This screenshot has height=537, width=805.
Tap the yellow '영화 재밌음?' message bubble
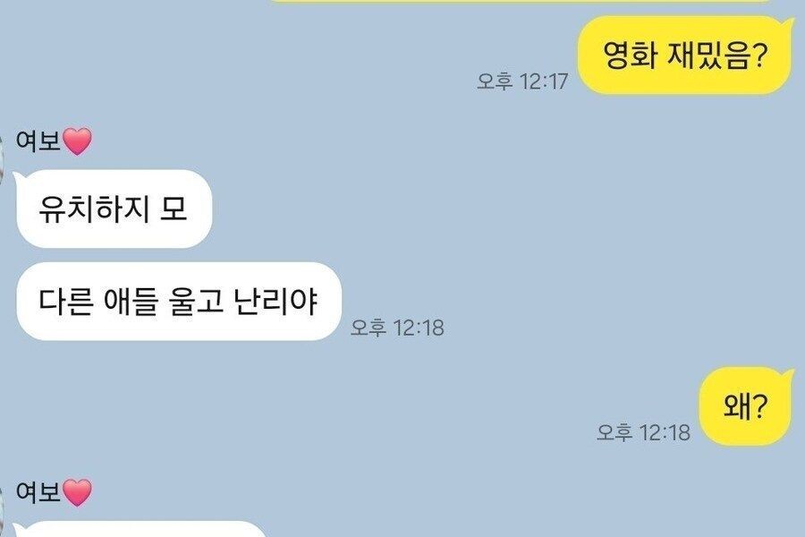coord(685,55)
